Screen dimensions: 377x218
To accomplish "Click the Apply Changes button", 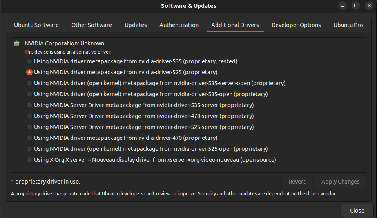I will point(341,182).
